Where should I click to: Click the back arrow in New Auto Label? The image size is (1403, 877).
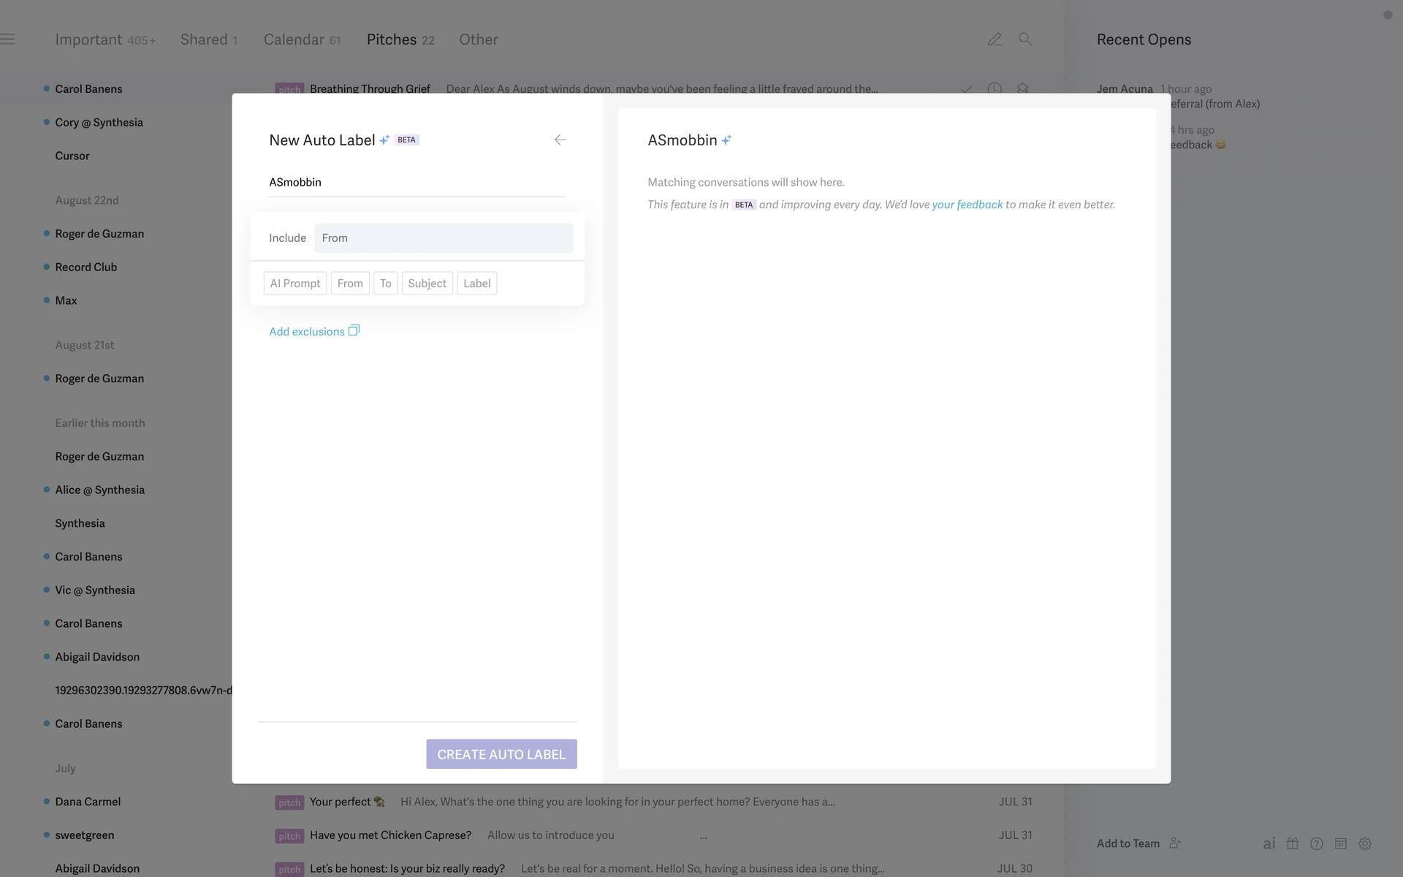click(560, 140)
